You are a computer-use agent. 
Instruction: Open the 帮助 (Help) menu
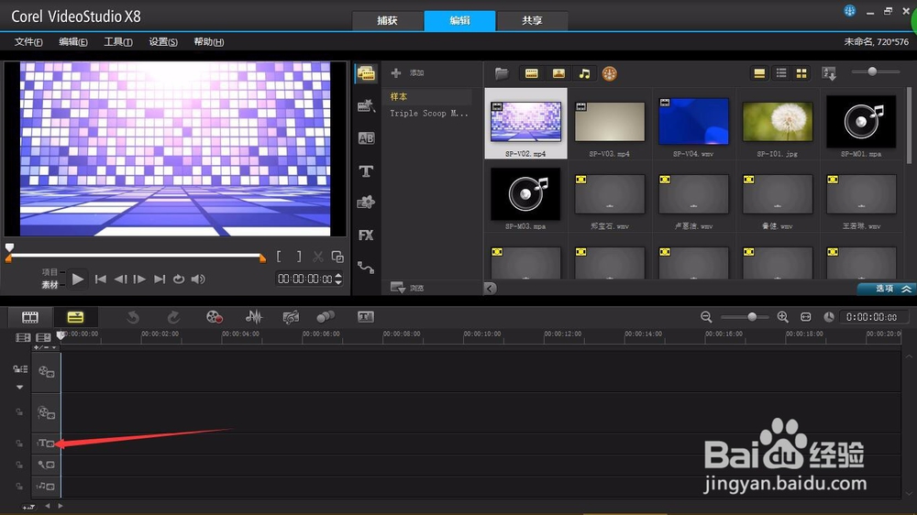[x=208, y=41]
